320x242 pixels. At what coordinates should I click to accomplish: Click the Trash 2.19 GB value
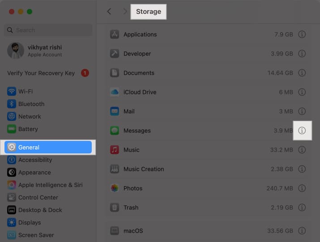tap(282, 208)
